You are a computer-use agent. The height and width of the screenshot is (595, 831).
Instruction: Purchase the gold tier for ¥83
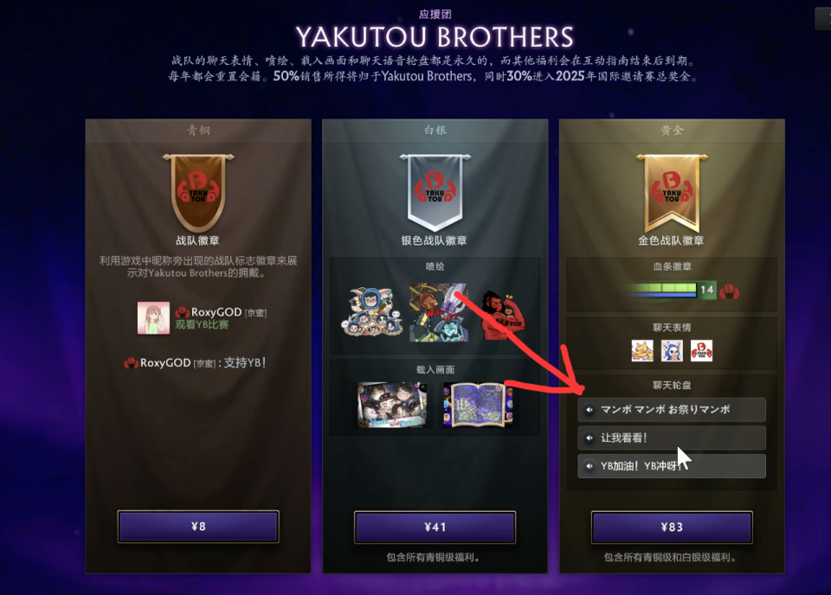[672, 528]
